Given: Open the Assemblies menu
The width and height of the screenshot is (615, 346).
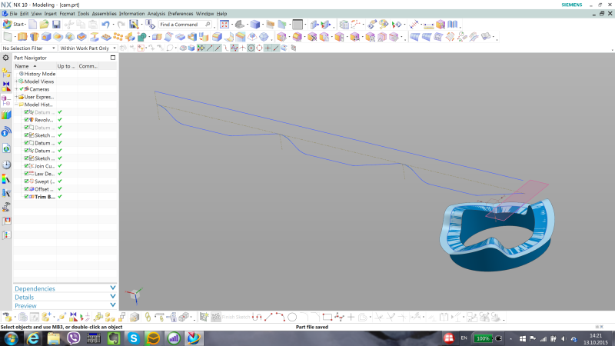Looking at the screenshot, I should pyautogui.click(x=104, y=13).
